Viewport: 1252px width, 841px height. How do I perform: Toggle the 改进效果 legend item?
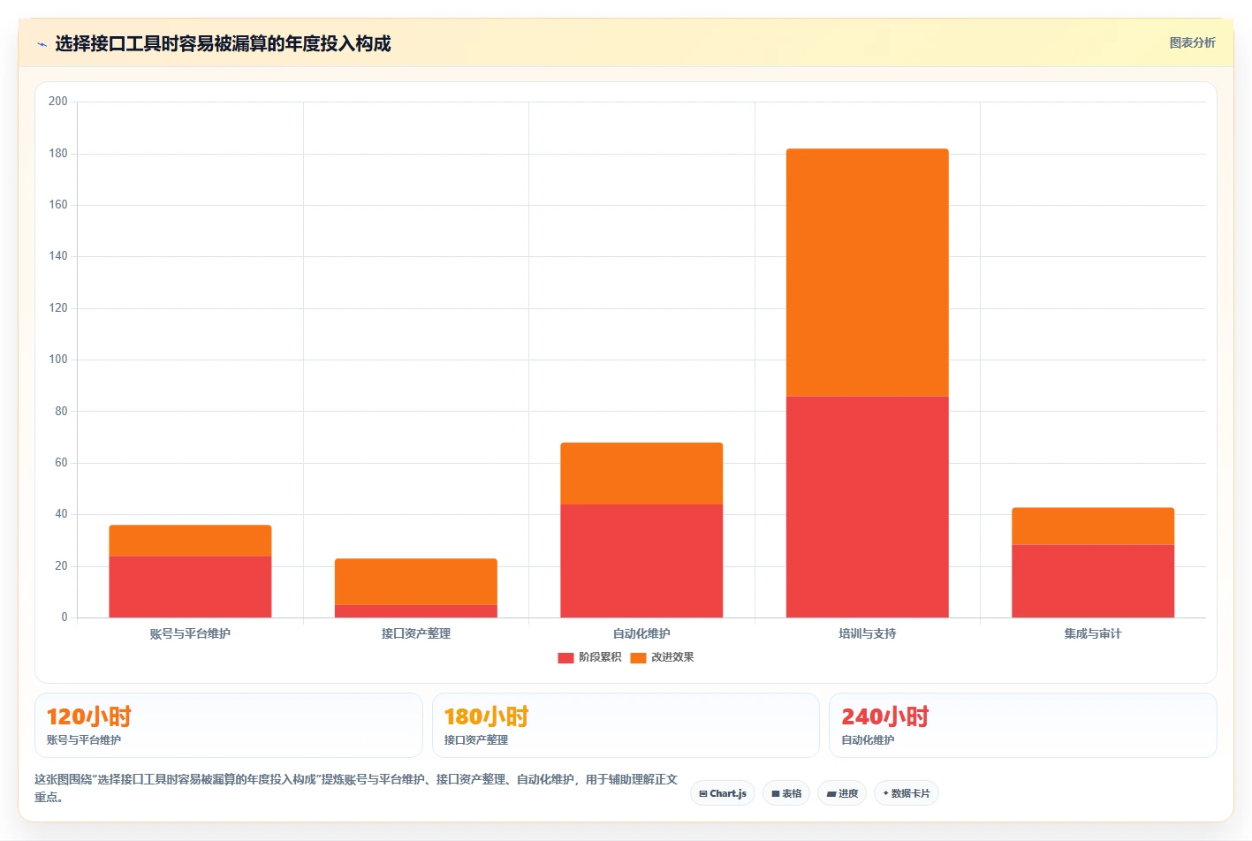coord(662,657)
